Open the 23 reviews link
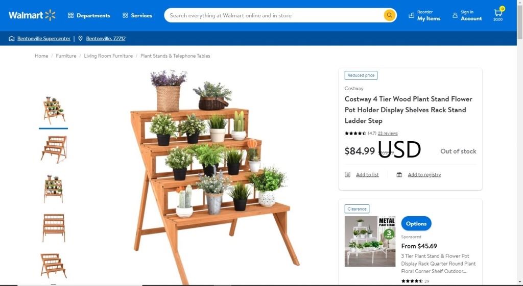Screen dimensions: 523x286 point(388,133)
